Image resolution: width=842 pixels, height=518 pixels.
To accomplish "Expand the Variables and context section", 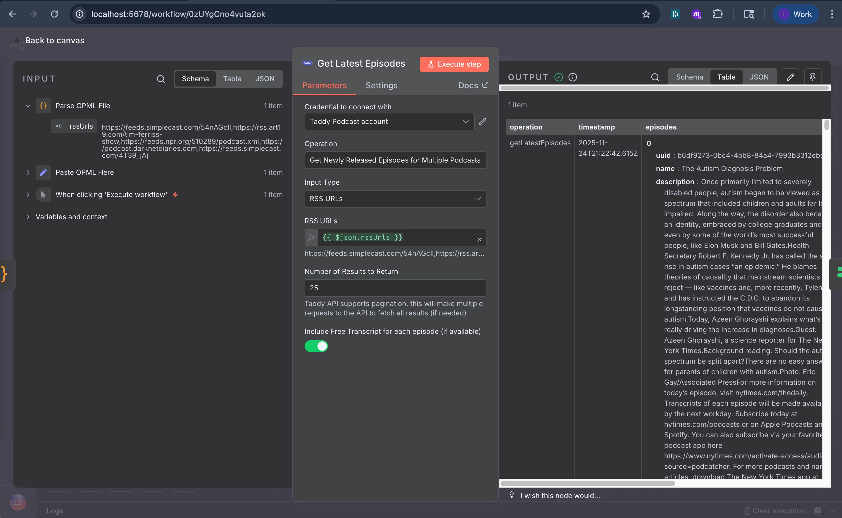I will click(x=28, y=217).
